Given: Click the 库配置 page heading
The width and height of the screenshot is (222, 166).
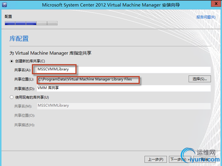Looking at the screenshot, I should tap(19, 38).
